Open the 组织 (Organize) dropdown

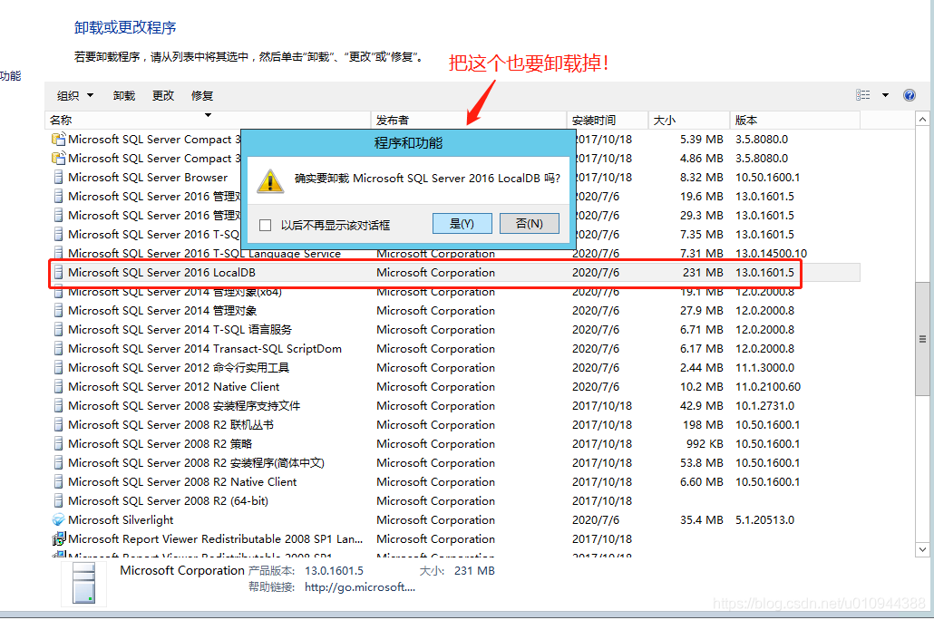click(75, 95)
